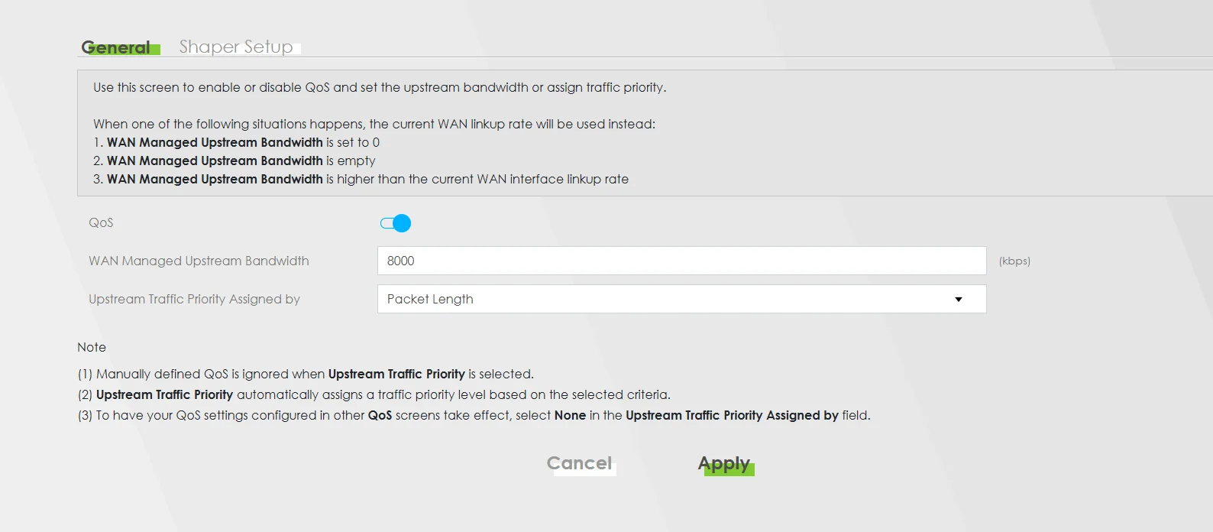Click situation 1 "is set to 0" line
The height and width of the screenshot is (532, 1213).
coord(237,143)
